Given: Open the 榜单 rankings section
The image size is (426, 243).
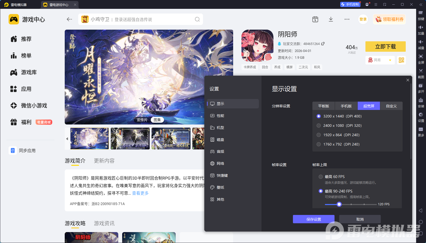Looking at the screenshot, I should tap(21, 56).
